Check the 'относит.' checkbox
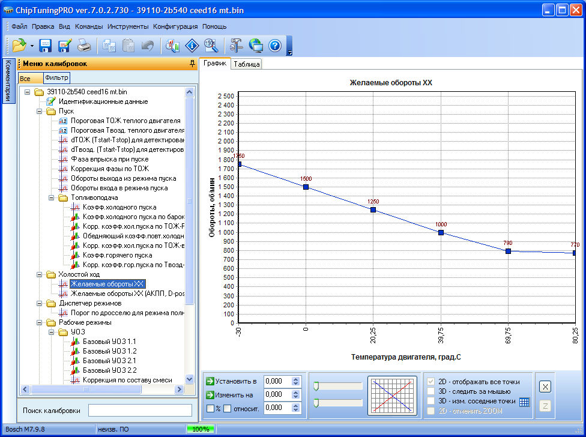This screenshot has width=586, height=437. 228,409
